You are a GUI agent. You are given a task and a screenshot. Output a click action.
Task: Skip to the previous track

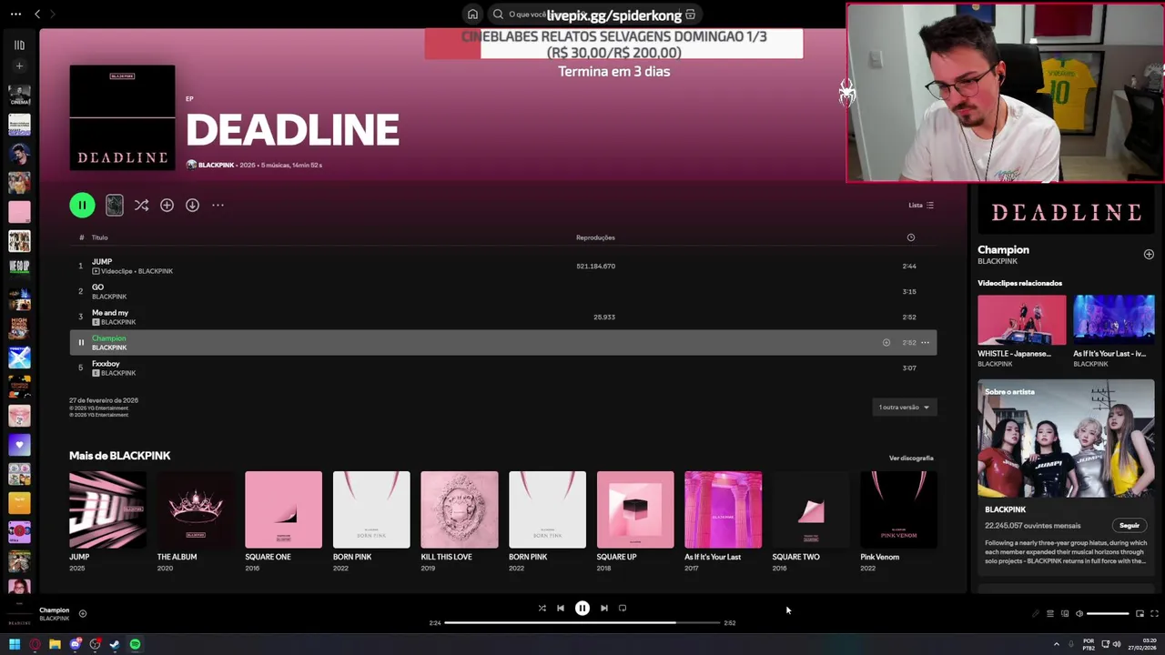click(x=561, y=609)
